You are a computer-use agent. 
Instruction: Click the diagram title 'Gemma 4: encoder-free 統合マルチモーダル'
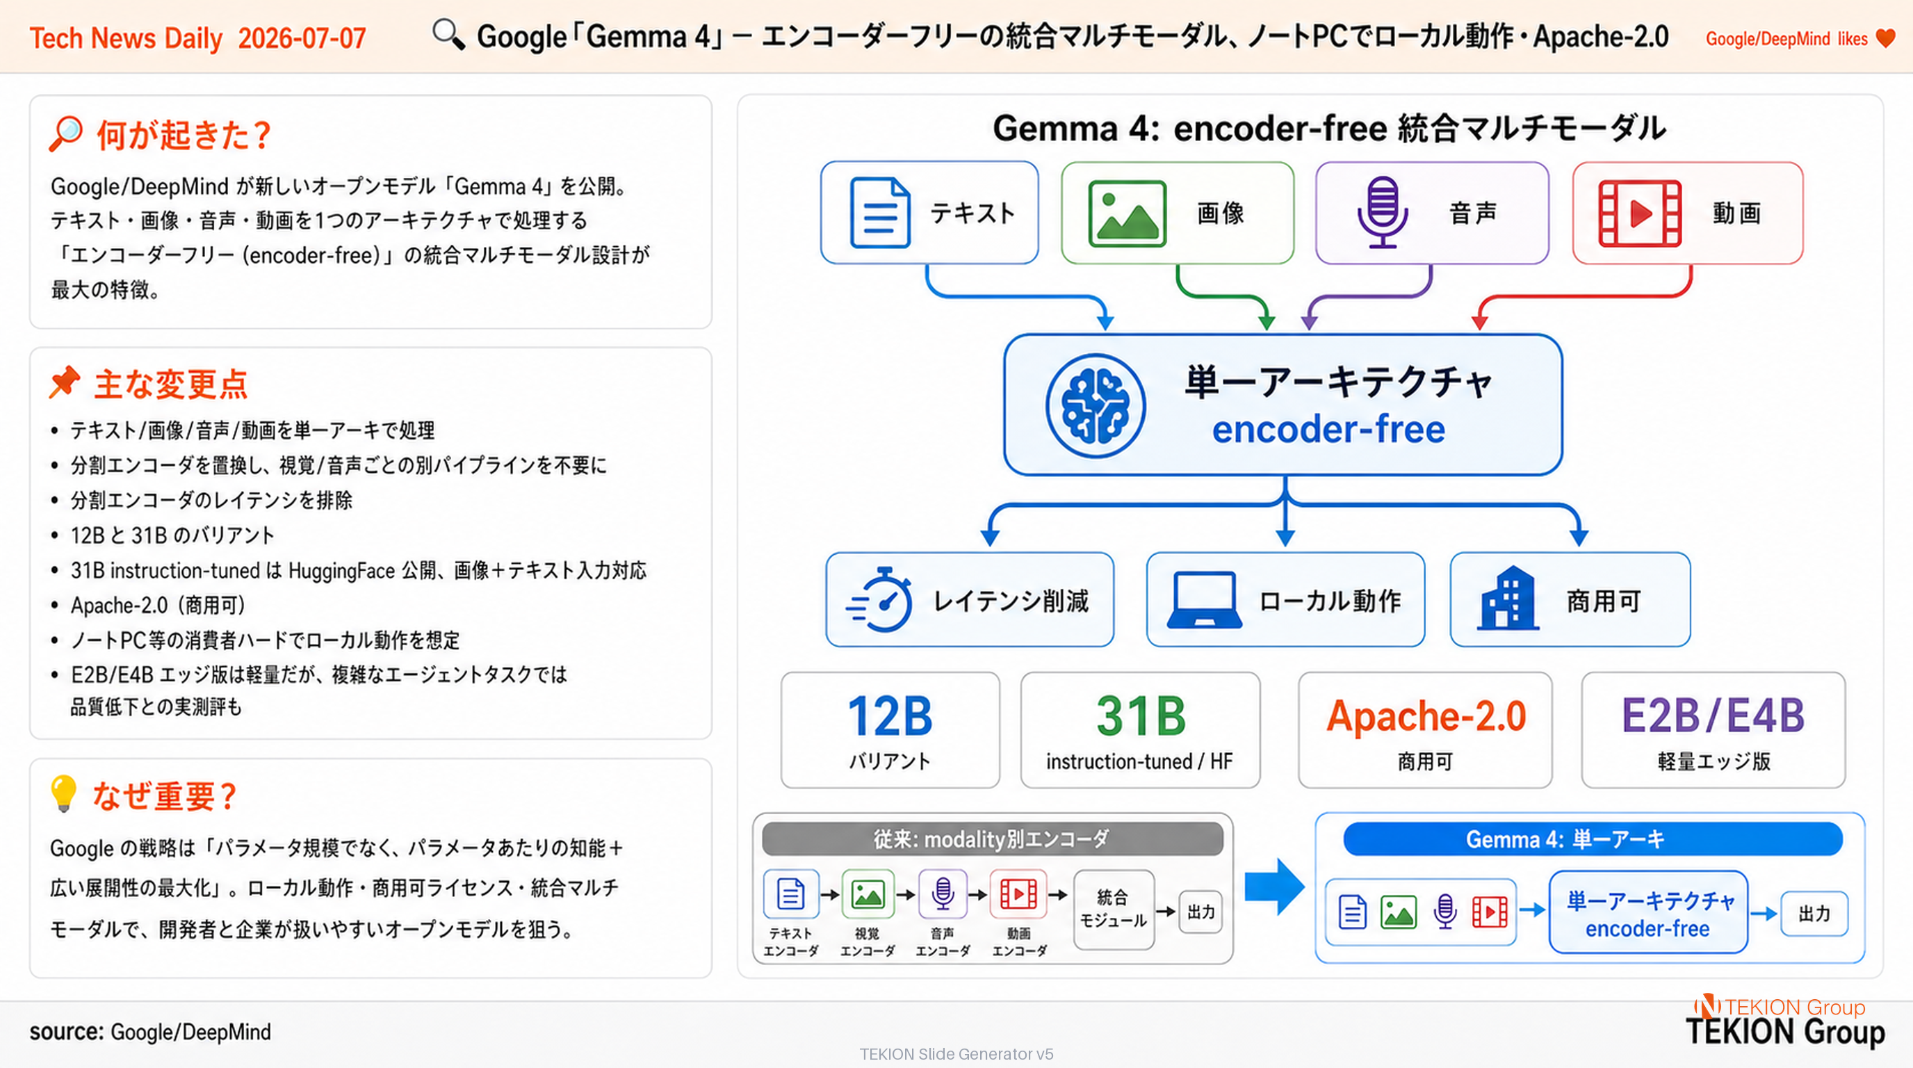[x=1329, y=128]
